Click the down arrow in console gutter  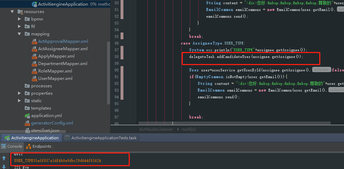[4, 167]
